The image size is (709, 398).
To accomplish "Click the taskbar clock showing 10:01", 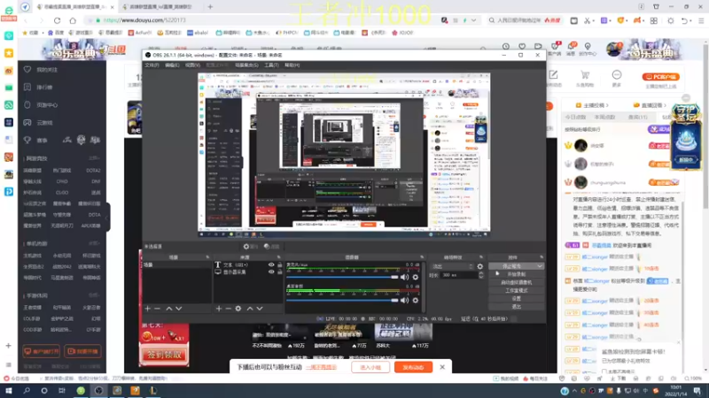I will (x=676, y=391).
